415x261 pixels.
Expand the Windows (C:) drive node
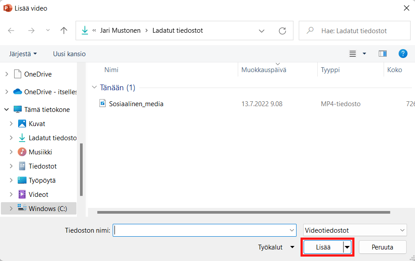click(x=11, y=208)
